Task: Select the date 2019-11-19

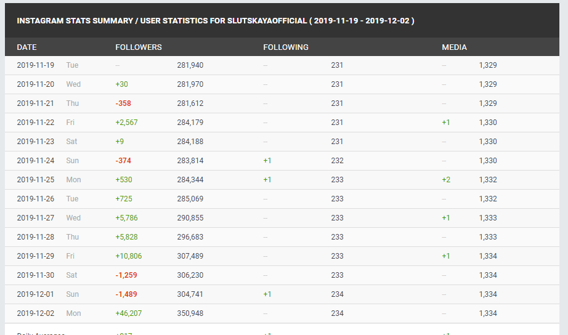Action: (x=36, y=65)
